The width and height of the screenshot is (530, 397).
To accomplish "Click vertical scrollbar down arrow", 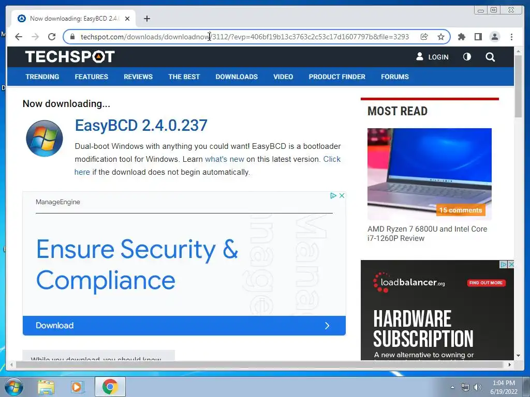I will pyautogui.click(x=518, y=356).
